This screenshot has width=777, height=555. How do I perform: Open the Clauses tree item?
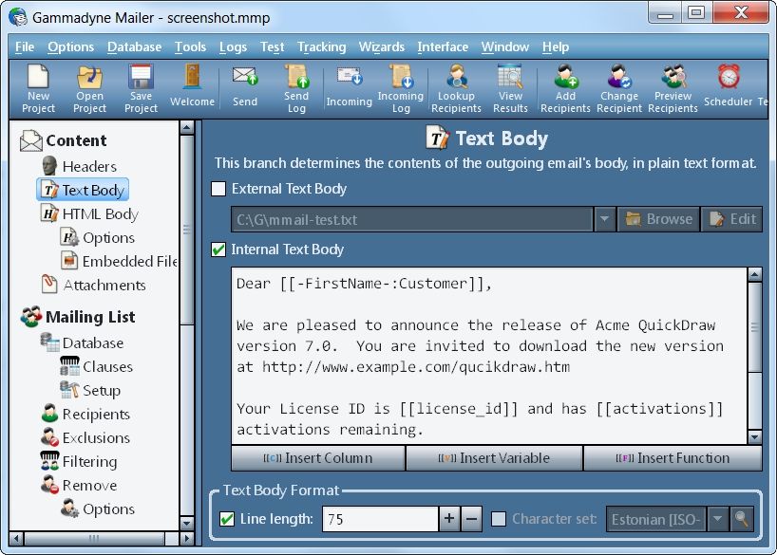(97, 366)
